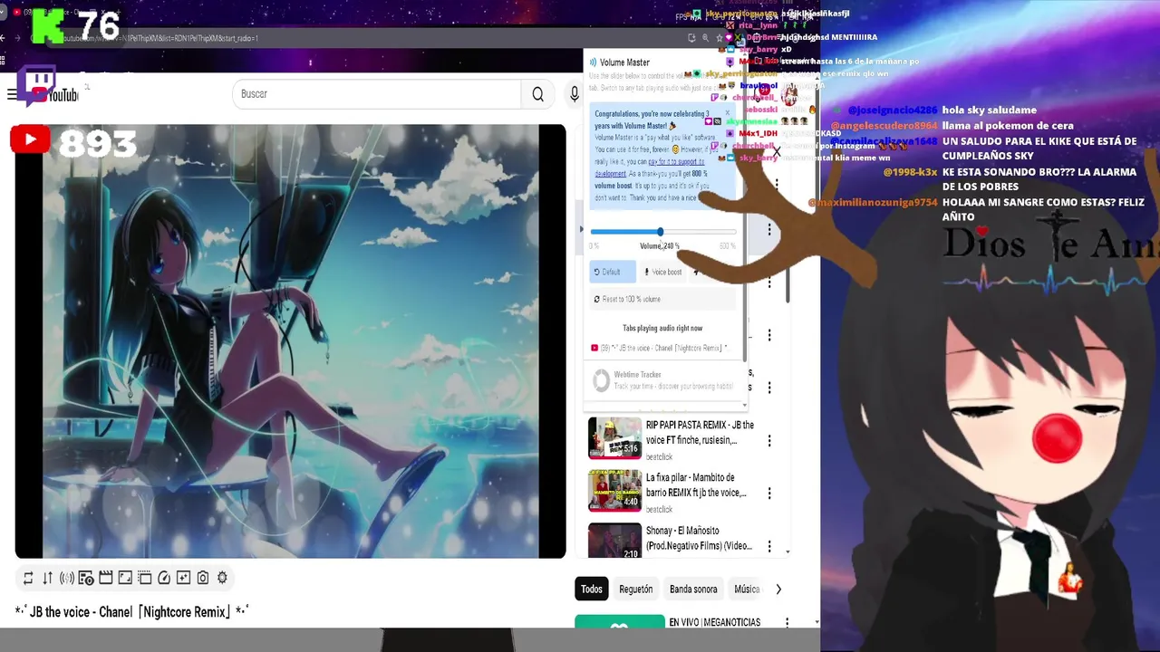Open Shonay El Mañosito thumbnail
The height and width of the screenshot is (652, 1160).
(x=614, y=541)
